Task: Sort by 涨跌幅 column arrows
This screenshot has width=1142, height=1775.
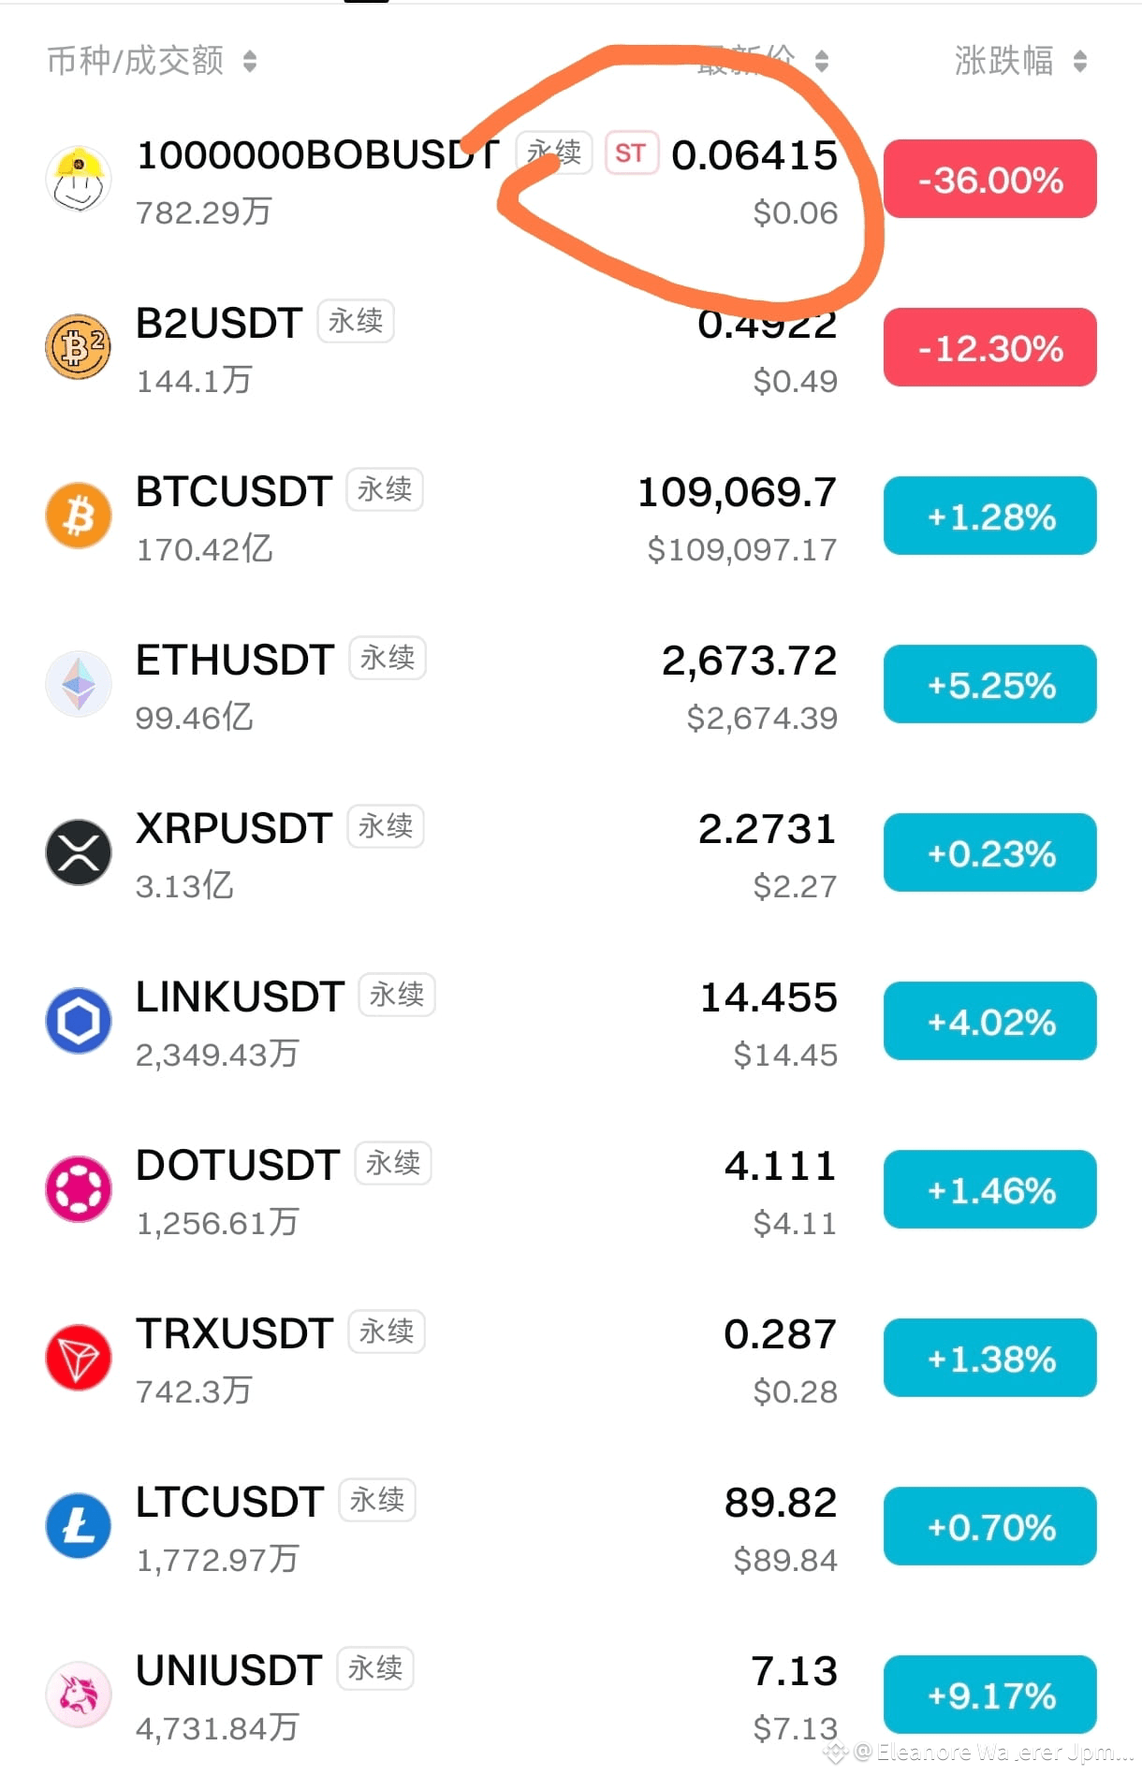Action: click(1080, 62)
